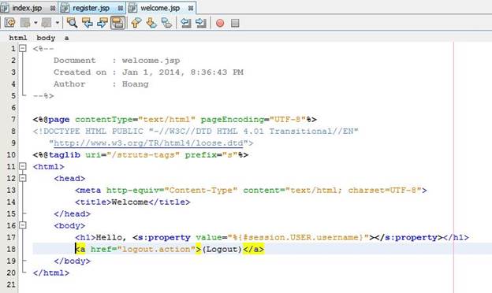The height and width of the screenshot is (293, 492).
Task: Select the 'a' breadcrumb element
Action: (66, 38)
